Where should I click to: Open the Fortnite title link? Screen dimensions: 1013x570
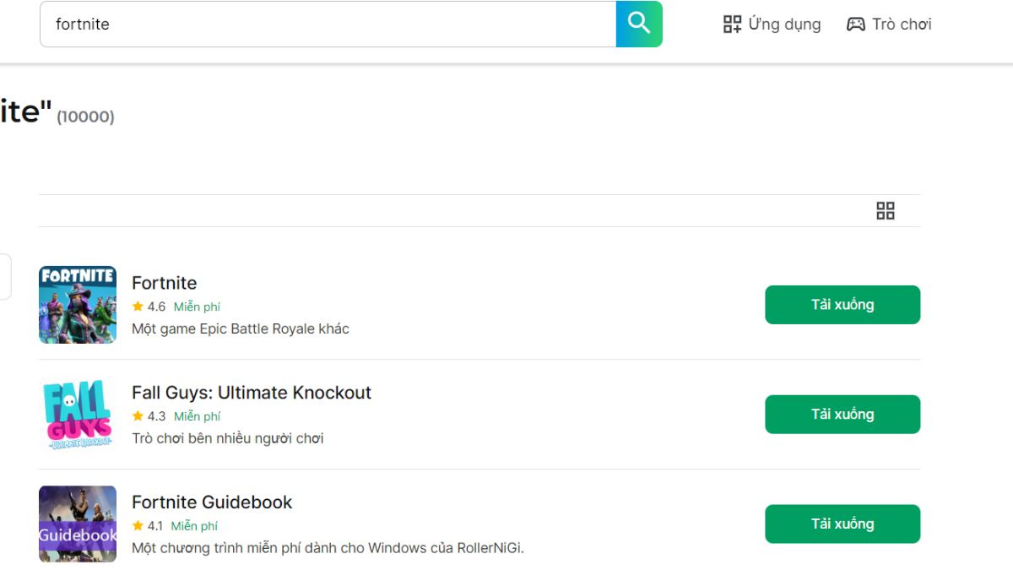164,283
